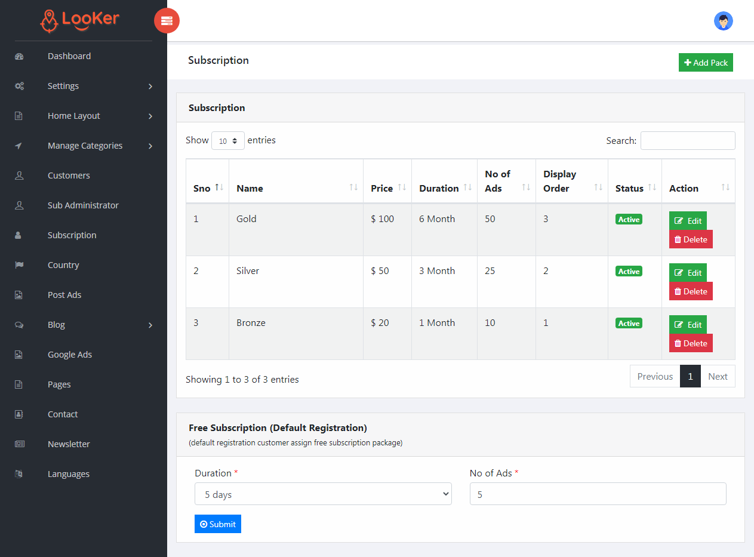Click the Sub Administrator person icon

coord(19,205)
